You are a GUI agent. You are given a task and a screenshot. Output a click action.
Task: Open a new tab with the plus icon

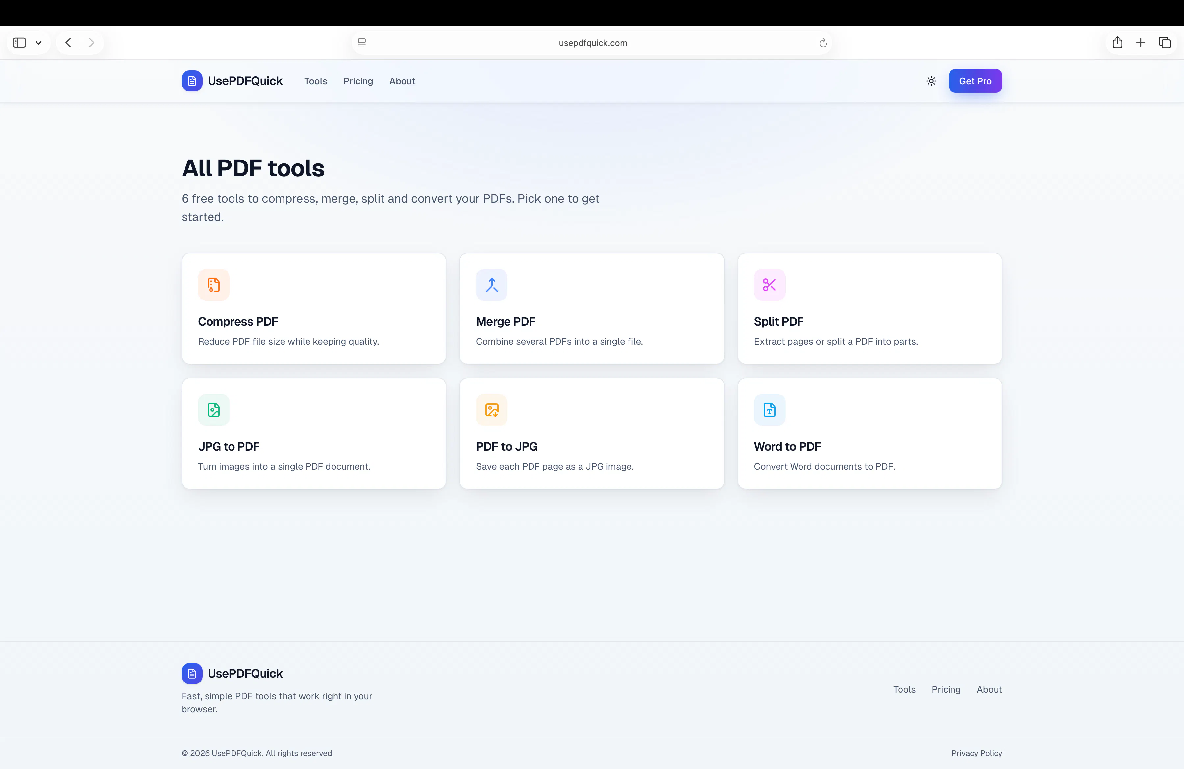pyautogui.click(x=1141, y=43)
